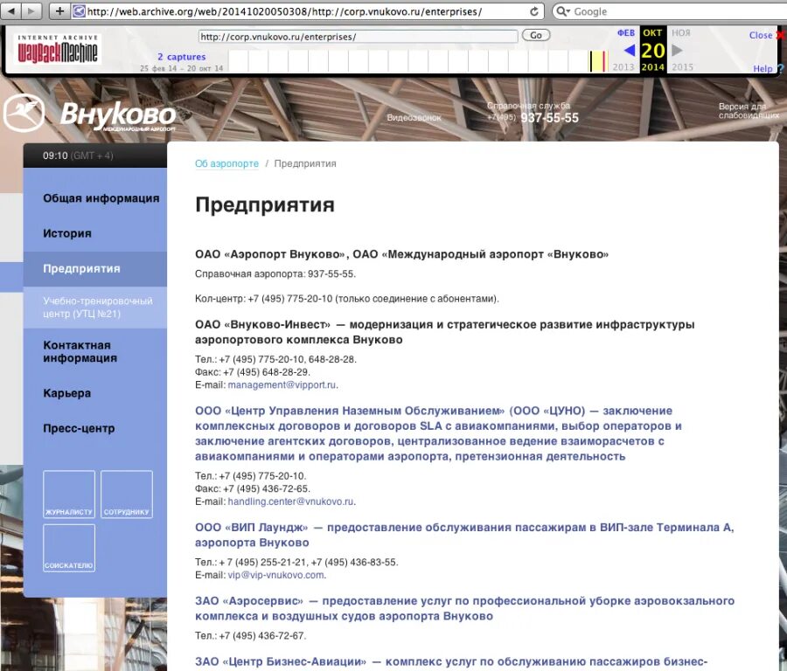787x671 pixels.
Task: Click the Wayback Go button
Action: coord(536,35)
